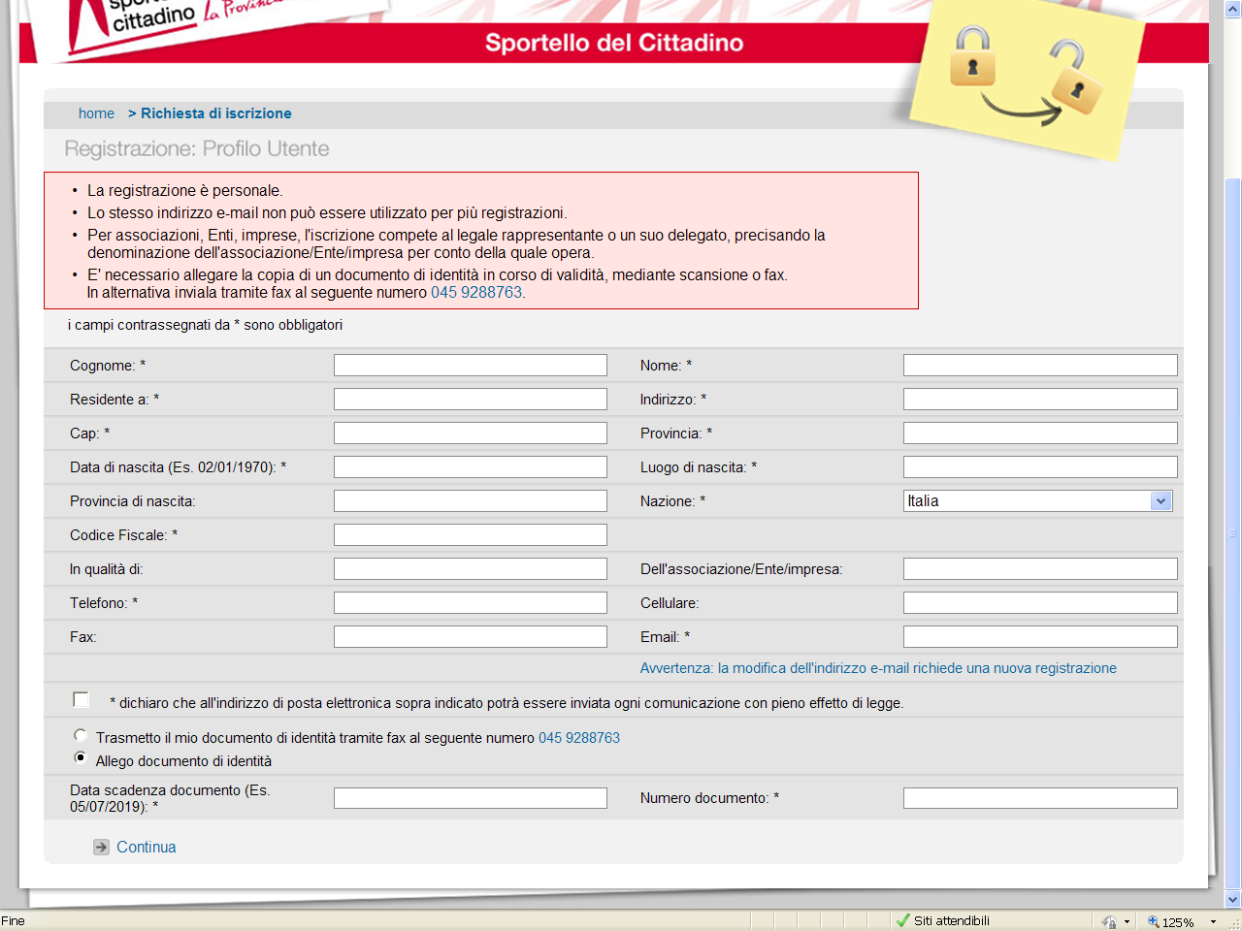Click the Avvertenza email change notice

pos(878,668)
